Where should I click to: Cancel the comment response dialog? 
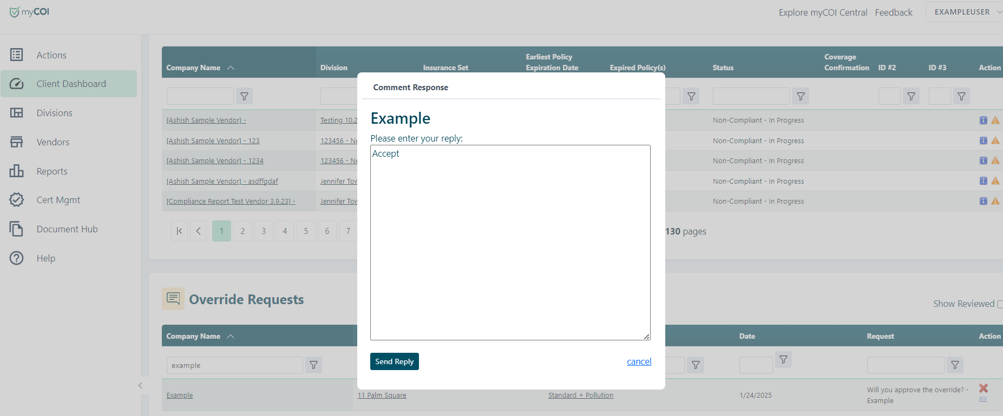tap(639, 361)
